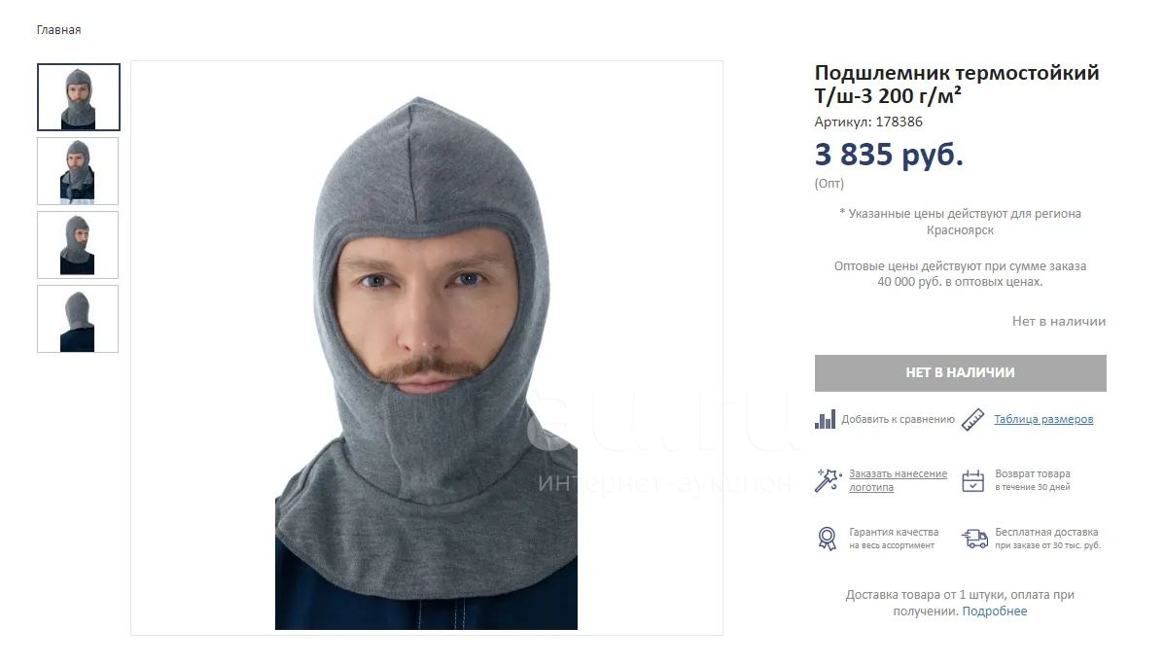Viewport: 1164px width, 663px height.
Task: Select the fourth back-view thumbnail
Action: click(78, 319)
